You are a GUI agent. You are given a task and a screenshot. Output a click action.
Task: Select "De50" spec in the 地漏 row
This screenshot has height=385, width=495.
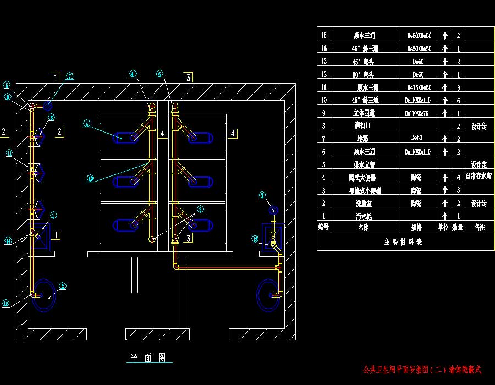[417, 137]
